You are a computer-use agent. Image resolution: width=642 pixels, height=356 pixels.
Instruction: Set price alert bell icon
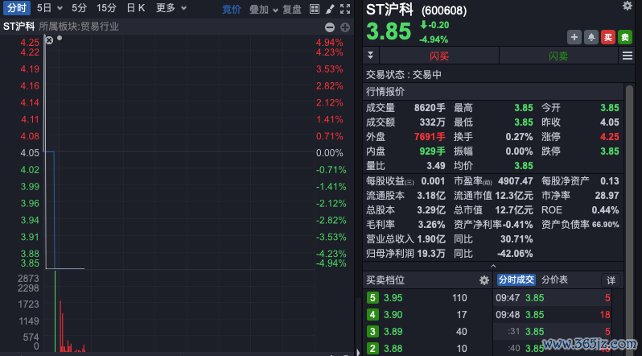coord(591,37)
